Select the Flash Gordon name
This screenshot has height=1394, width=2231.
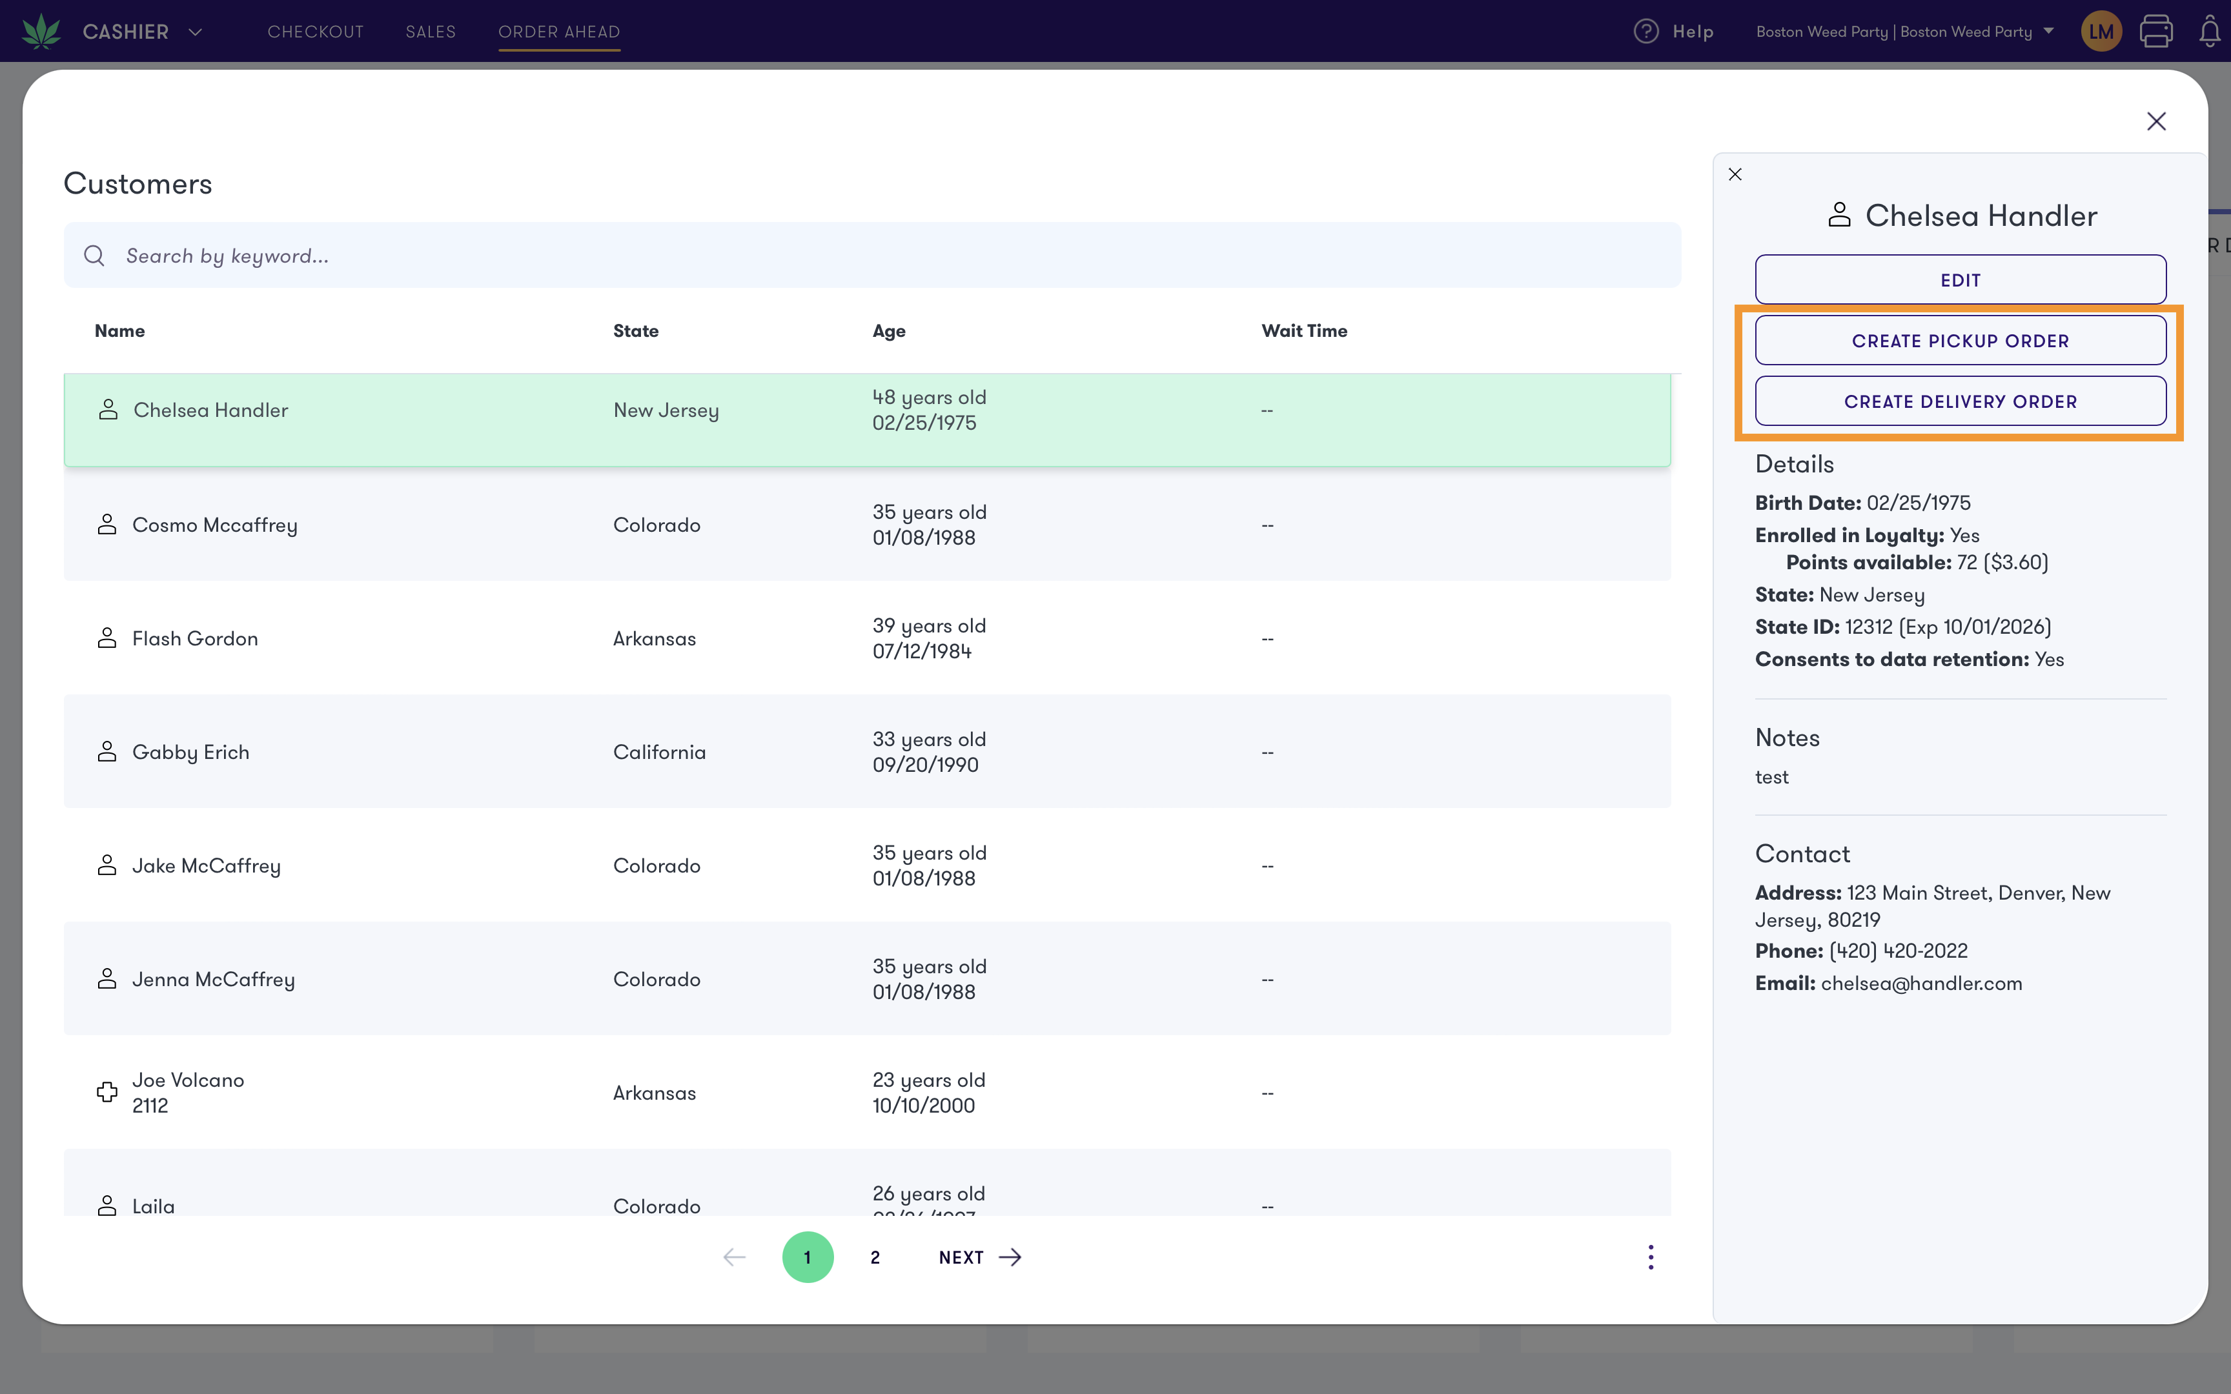(x=194, y=638)
